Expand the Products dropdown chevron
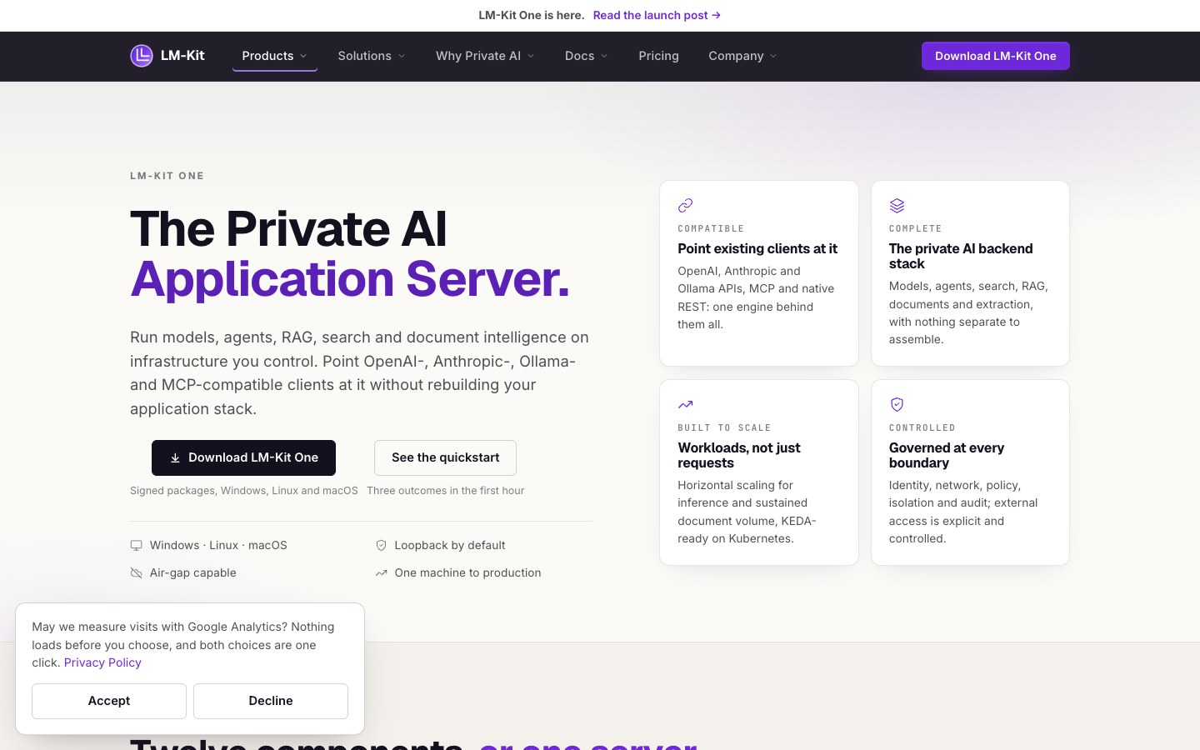 tap(303, 56)
